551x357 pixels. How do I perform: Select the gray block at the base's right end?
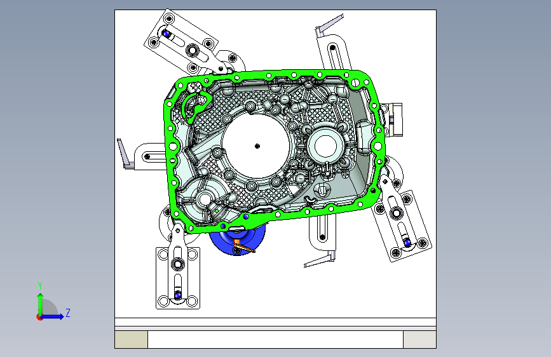point(419,339)
